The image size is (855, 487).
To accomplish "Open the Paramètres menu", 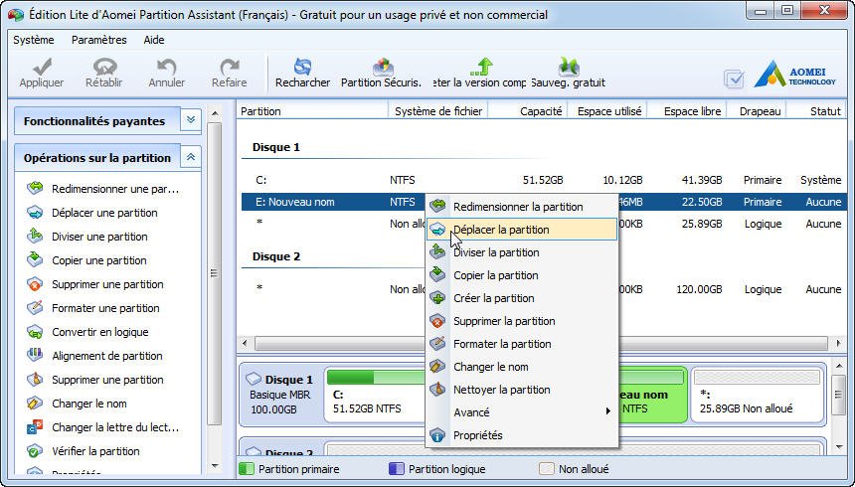I will (x=98, y=40).
